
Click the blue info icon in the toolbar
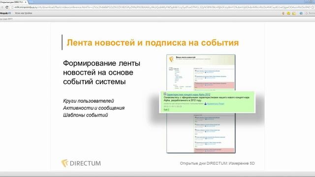pyautogui.click(x=301, y=13)
